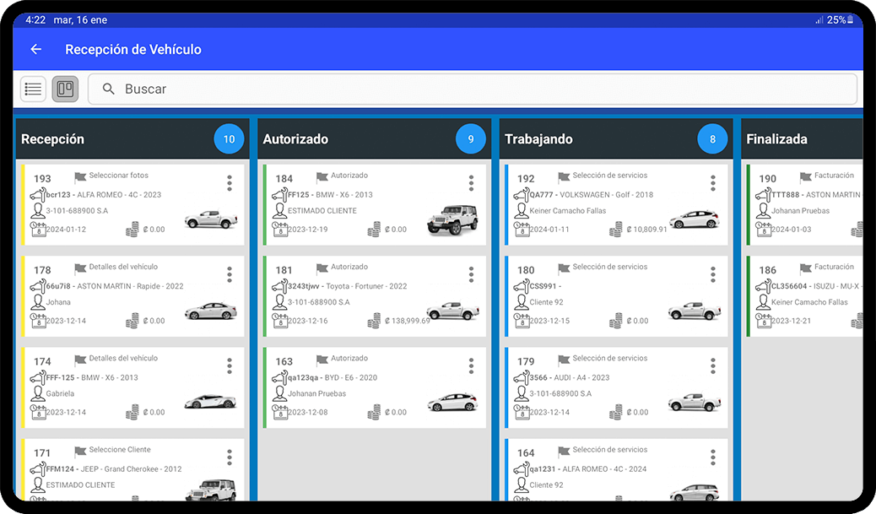
Task: Click the flag icon labeled Seleccionar fotos
Action: [x=78, y=177]
